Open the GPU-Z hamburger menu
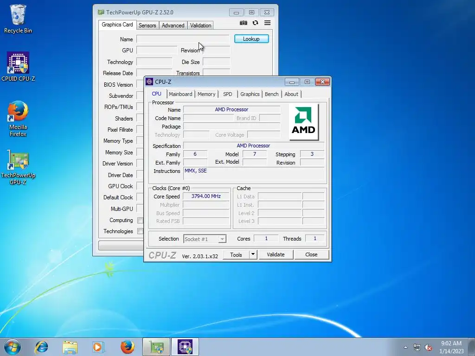 pos(267,23)
